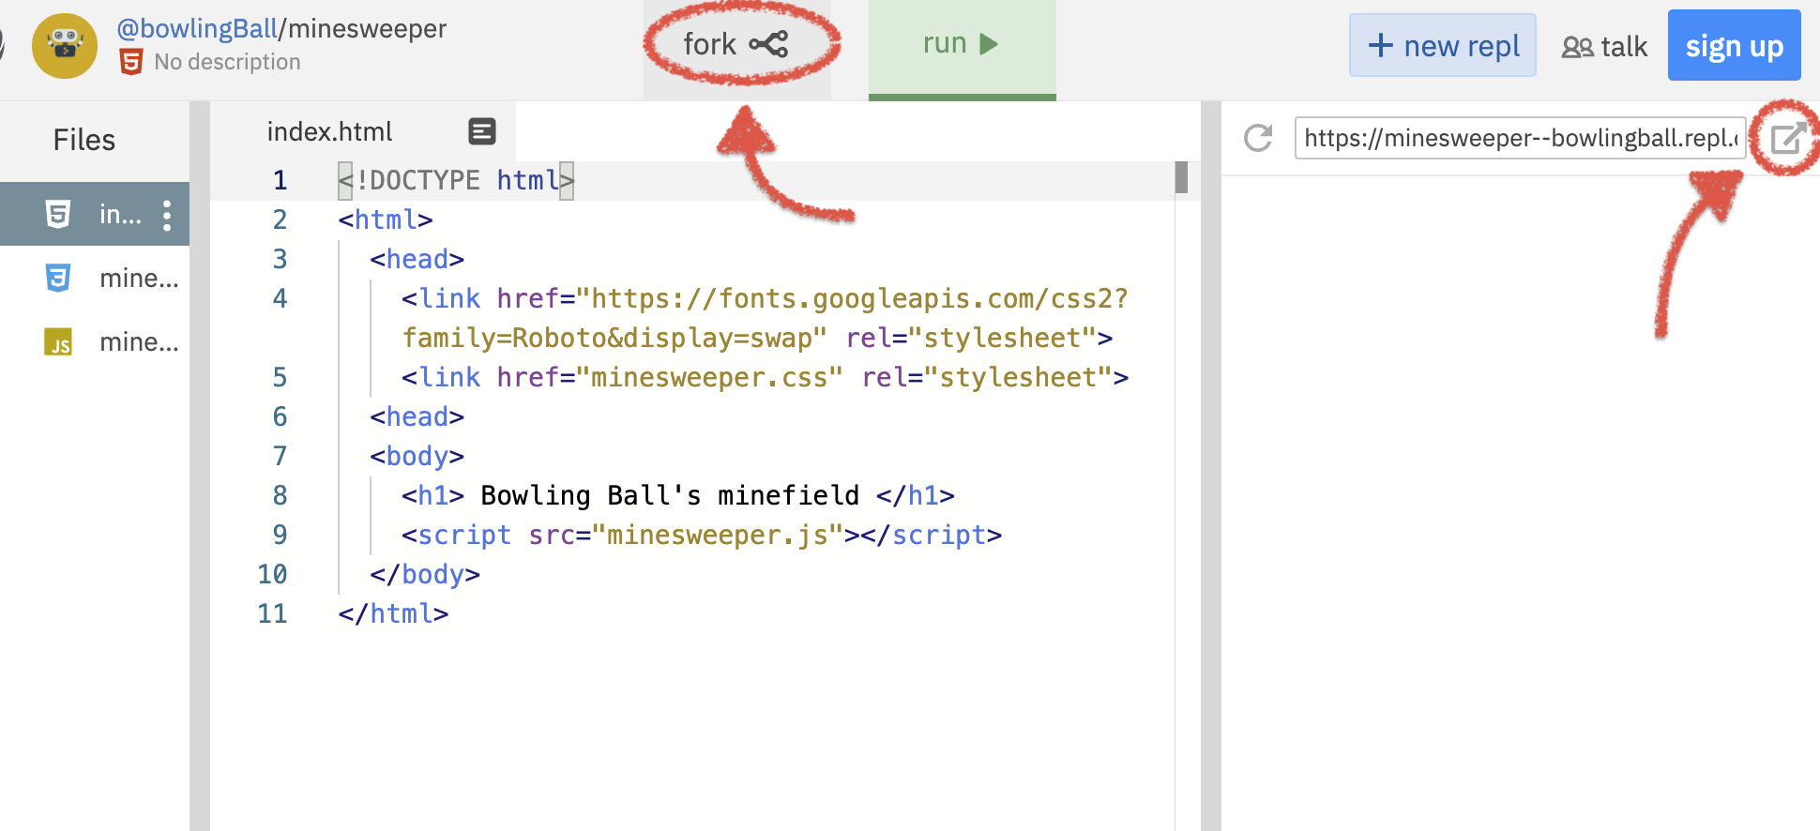The height and width of the screenshot is (831, 1820).
Task: Click the opening html tag on line 2
Action: tap(386, 219)
